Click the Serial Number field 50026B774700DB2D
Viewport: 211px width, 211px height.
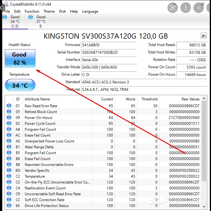tap(109, 52)
